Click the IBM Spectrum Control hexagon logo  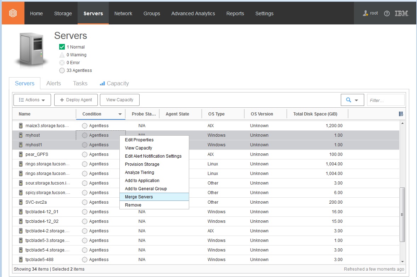click(x=13, y=13)
